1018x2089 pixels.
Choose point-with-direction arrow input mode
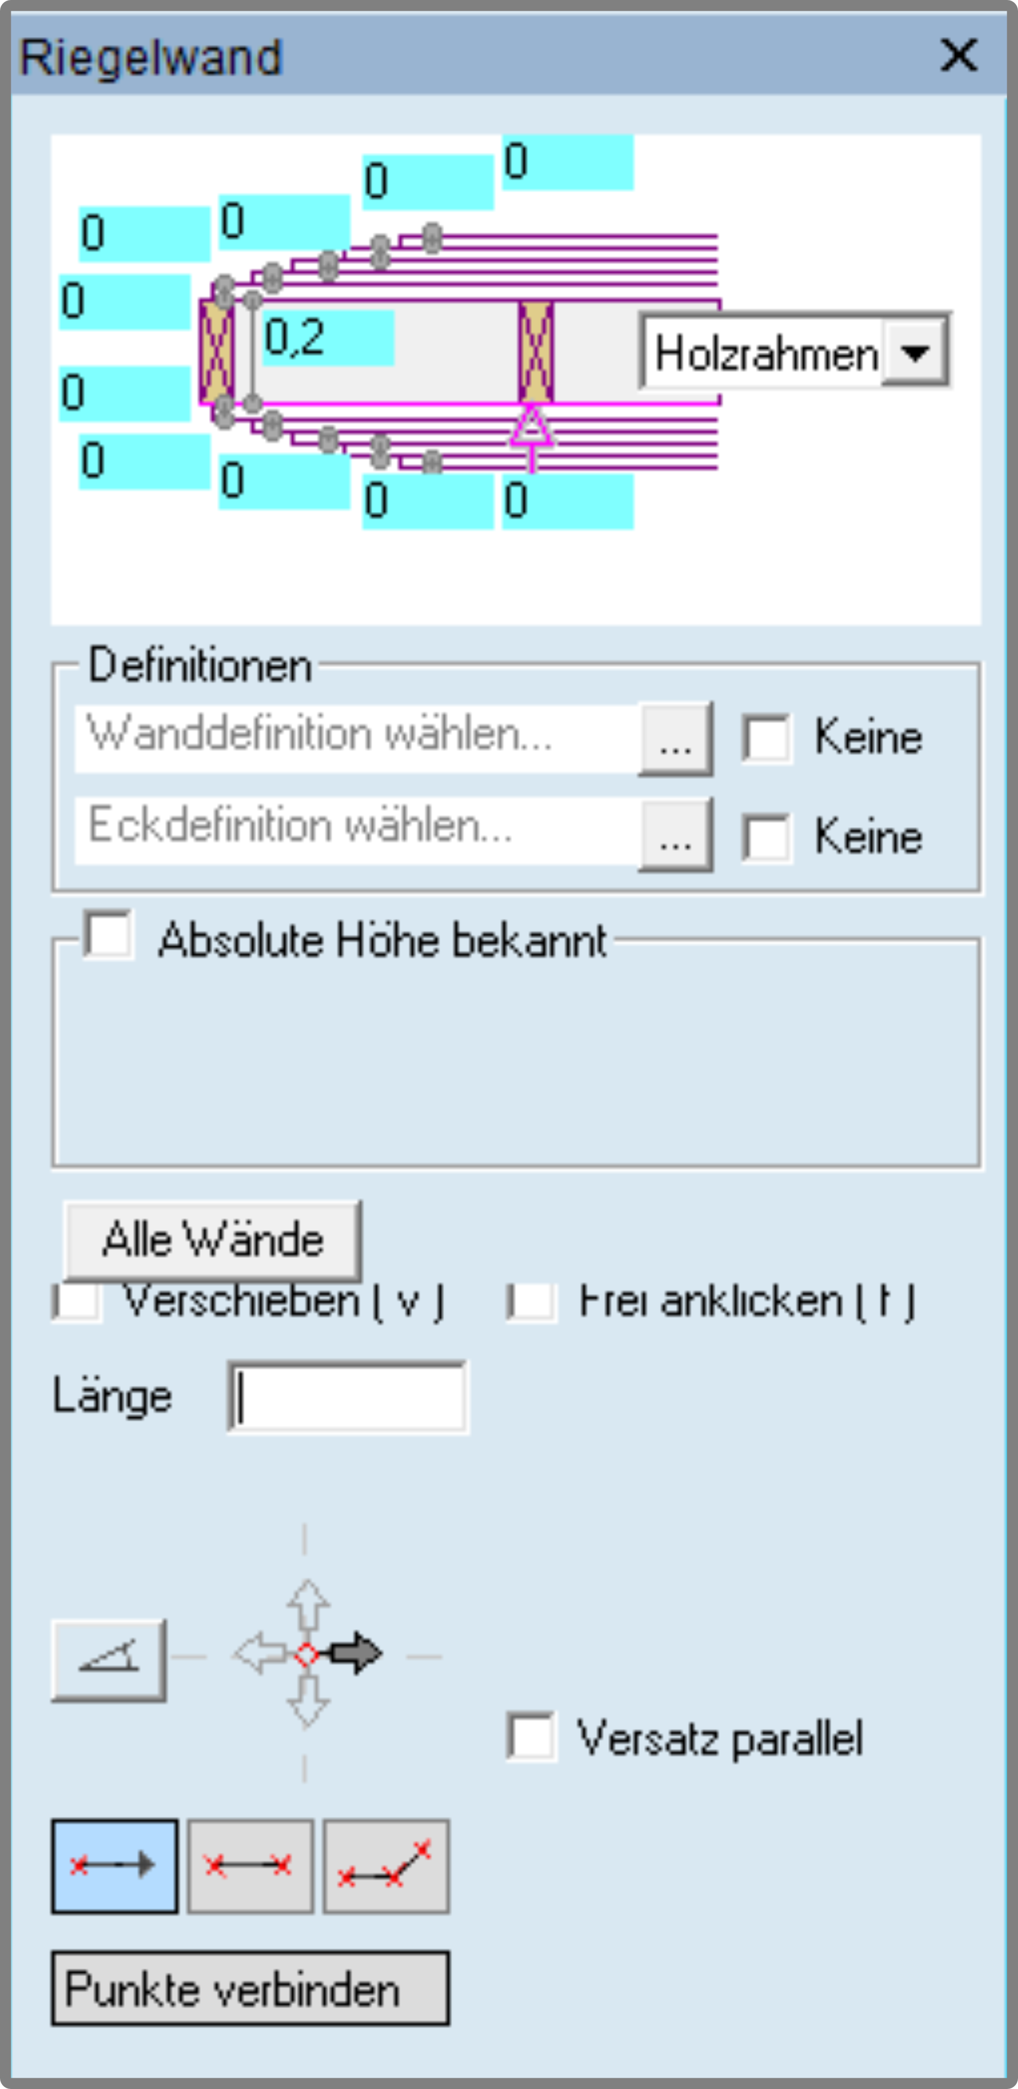[114, 1865]
